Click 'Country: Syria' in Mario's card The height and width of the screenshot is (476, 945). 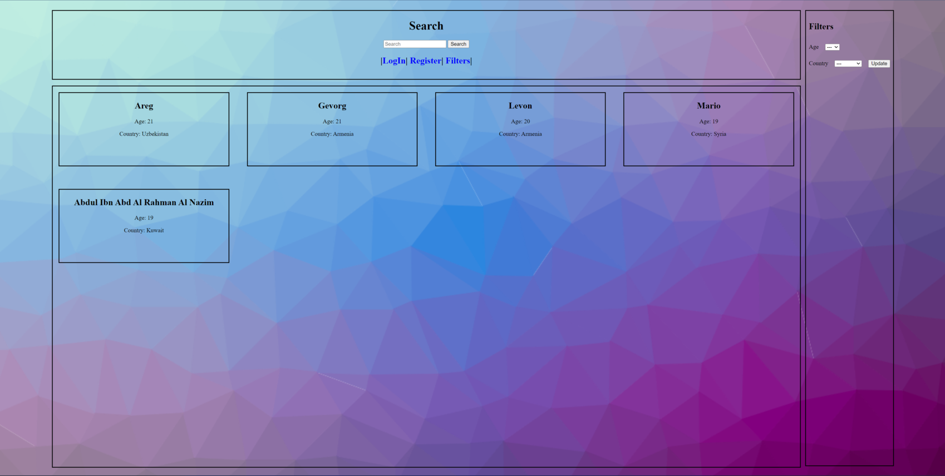click(x=708, y=134)
